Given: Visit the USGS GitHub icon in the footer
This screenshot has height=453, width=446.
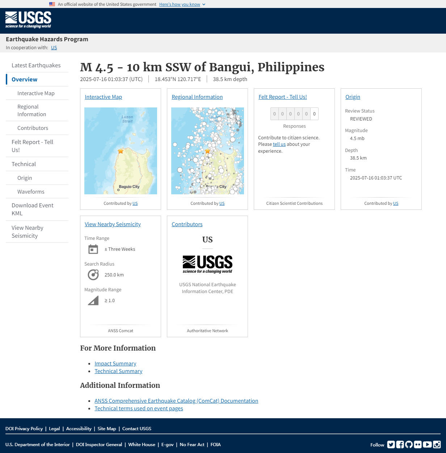Looking at the screenshot, I should click(409, 445).
